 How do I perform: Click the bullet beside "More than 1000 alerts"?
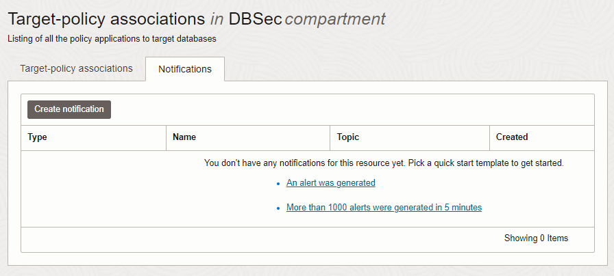coord(278,208)
